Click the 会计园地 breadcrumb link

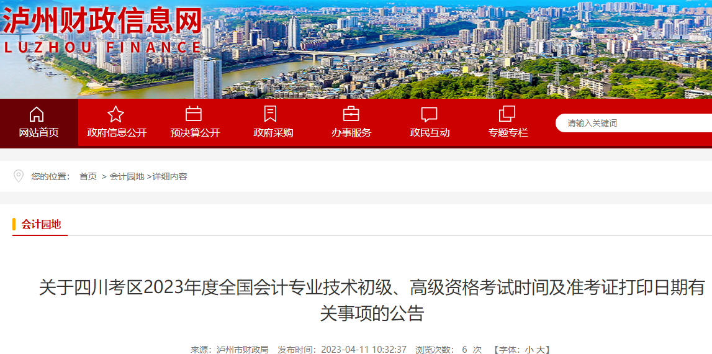tap(127, 177)
